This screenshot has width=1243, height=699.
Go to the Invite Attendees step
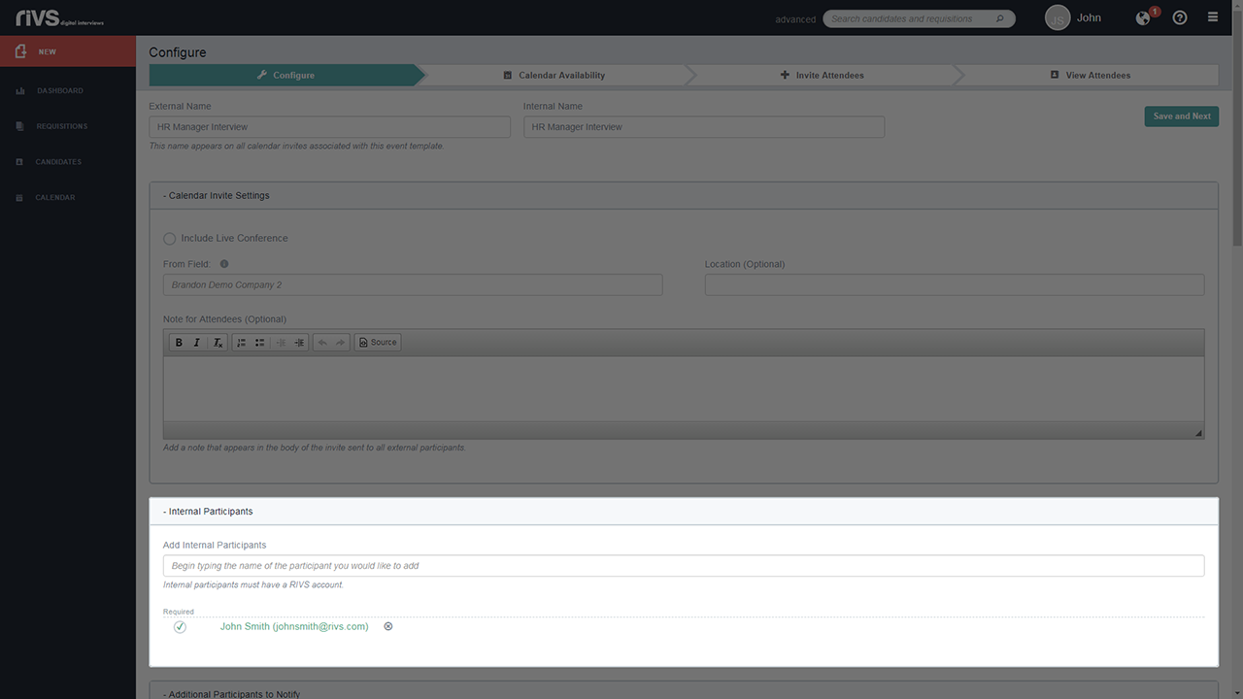coord(823,75)
